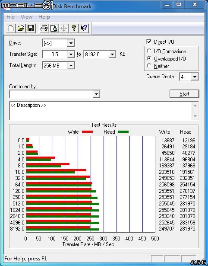
Task: Click the Description scrollbar down arrow
Action: click(x=195, y=116)
